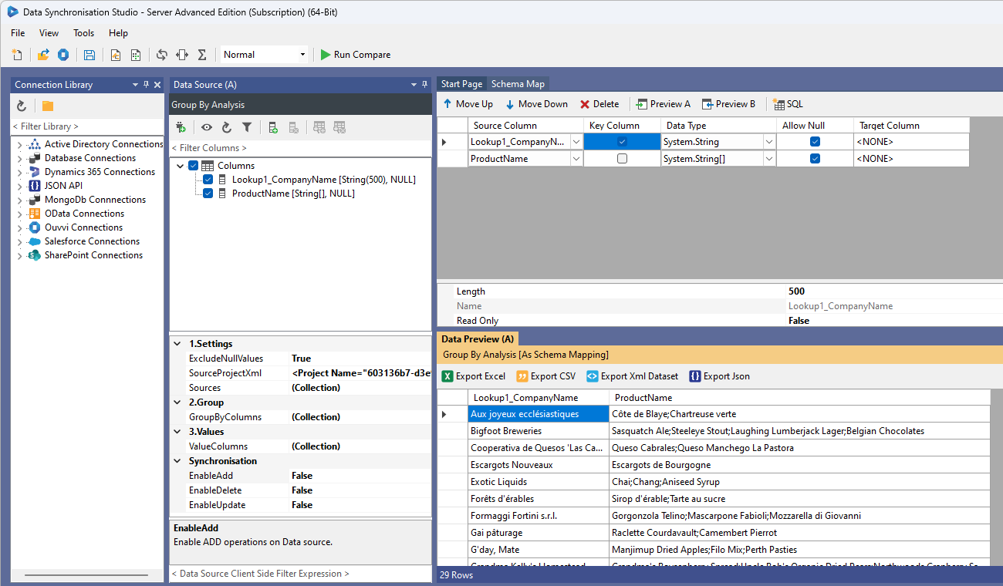Image resolution: width=1003 pixels, height=586 pixels.
Task: Close the Connection Library panel
Action: coord(157,85)
